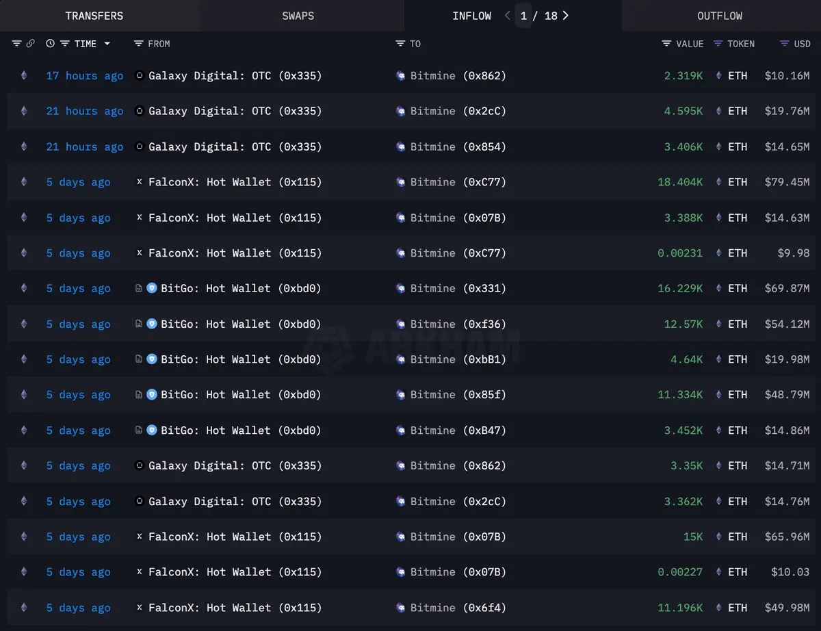The image size is (821, 631).
Task: Click the 11.334K value cell
Action: coord(680,394)
